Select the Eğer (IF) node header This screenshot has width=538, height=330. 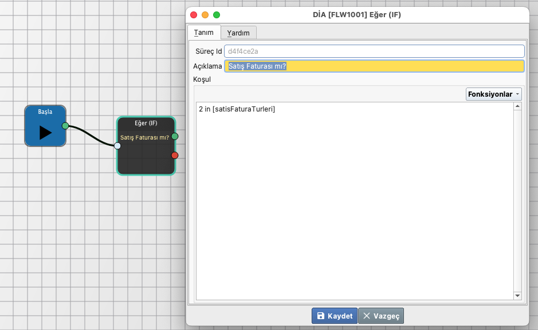(x=146, y=123)
